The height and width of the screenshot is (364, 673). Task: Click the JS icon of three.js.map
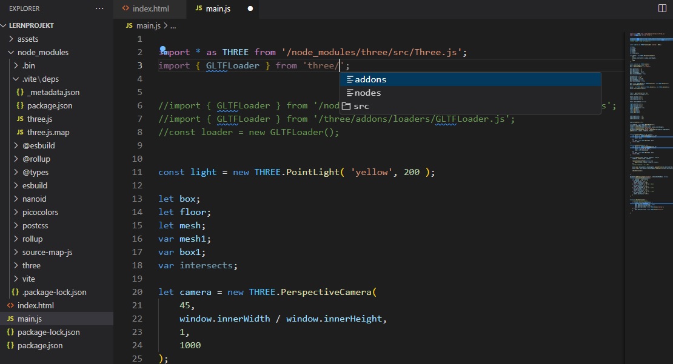[x=20, y=132]
